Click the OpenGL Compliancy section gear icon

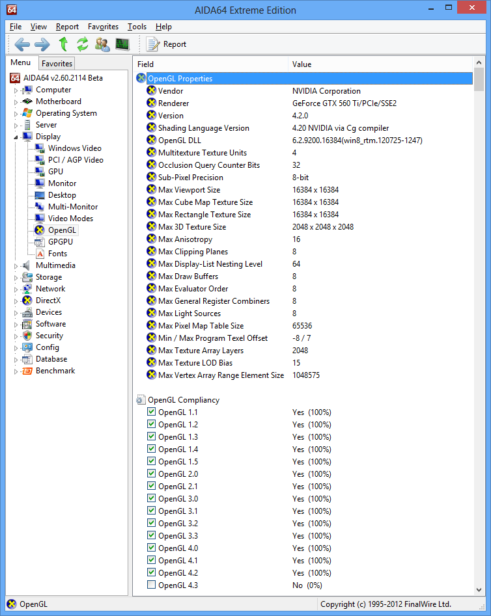pyautogui.click(x=141, y=400)
